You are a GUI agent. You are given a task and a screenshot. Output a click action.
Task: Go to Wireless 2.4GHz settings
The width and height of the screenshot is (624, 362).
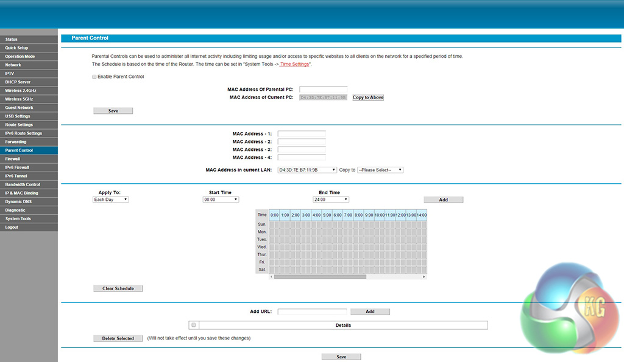pos(29,91)
